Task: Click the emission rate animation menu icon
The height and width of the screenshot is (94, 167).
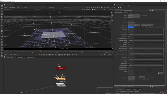Action: pos(146,27)
